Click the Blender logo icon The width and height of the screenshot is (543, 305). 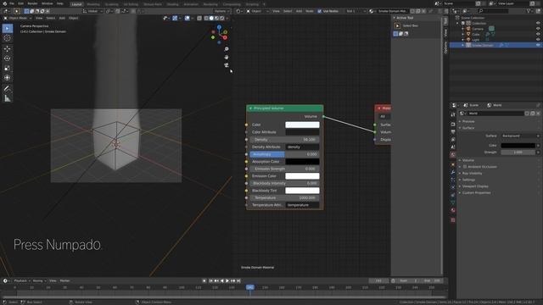4,3
